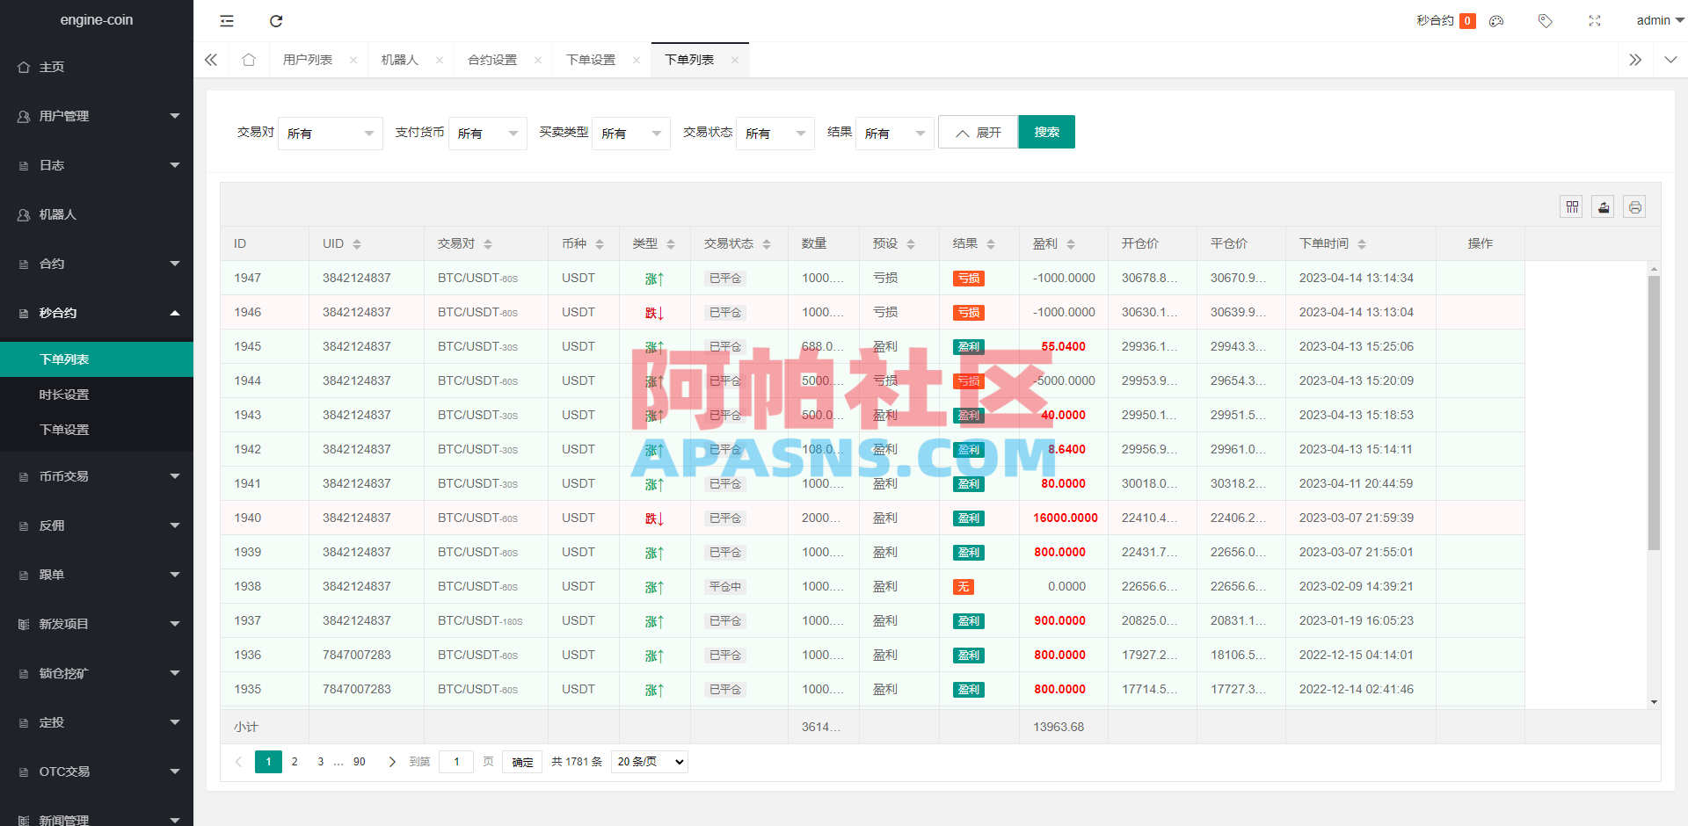Click the 到第 page number input field

coord(455,762)
